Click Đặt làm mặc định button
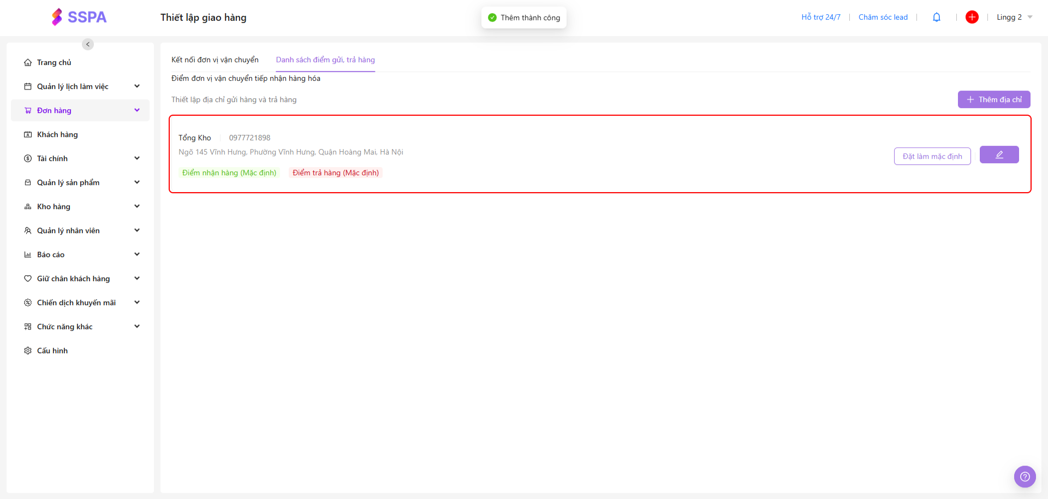The width and height of the screenshot is (1048, 499). 932,156
